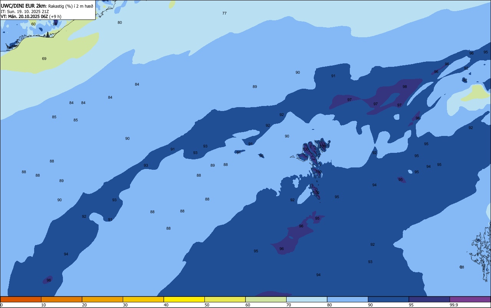This screenshot has width=491, height=308.
Task: Click the 30–40 golden legend swatch
Action: 143,299
